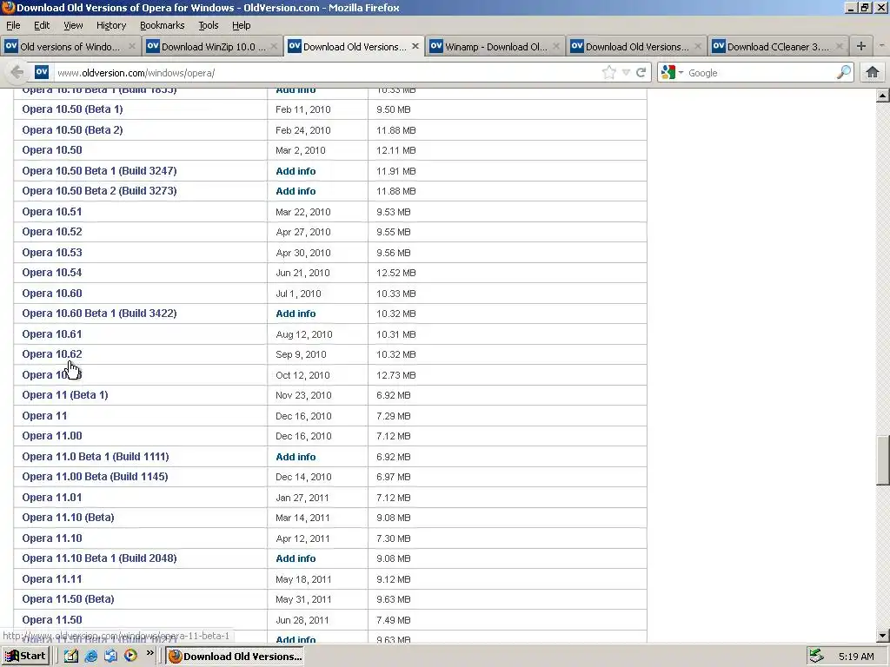The width and height of the screenshot is (890, 667).
Task: Open the History menu
Action: point(110,25)
